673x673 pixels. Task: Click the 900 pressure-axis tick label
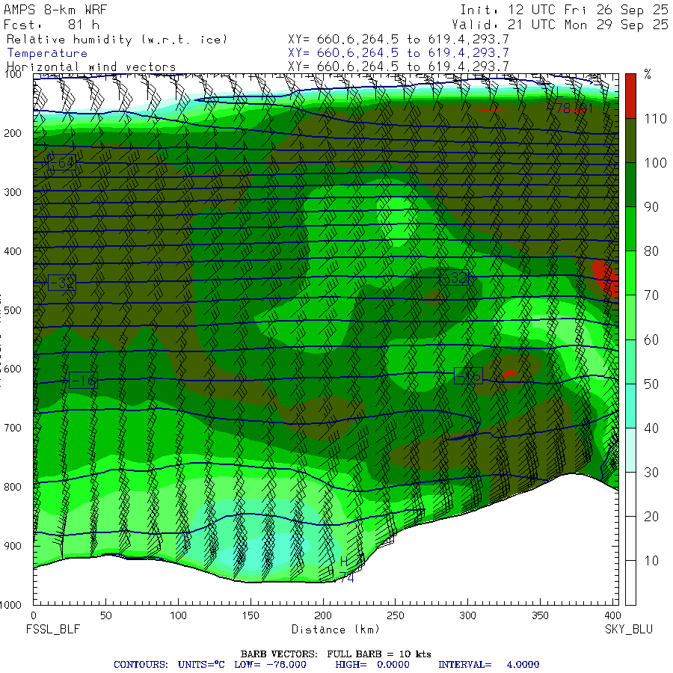coord(13,546)
